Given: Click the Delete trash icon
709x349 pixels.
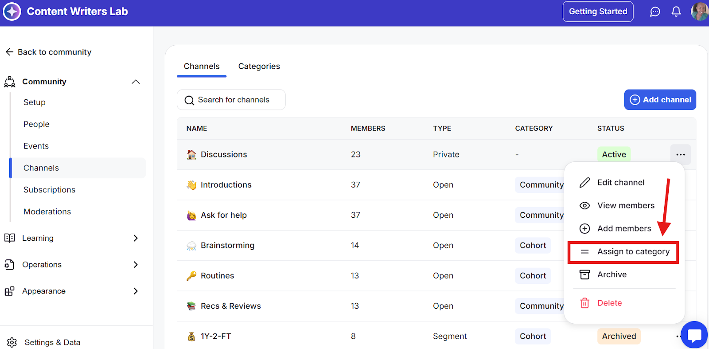Looking at the screenshot, I should (x=585, y=303).
